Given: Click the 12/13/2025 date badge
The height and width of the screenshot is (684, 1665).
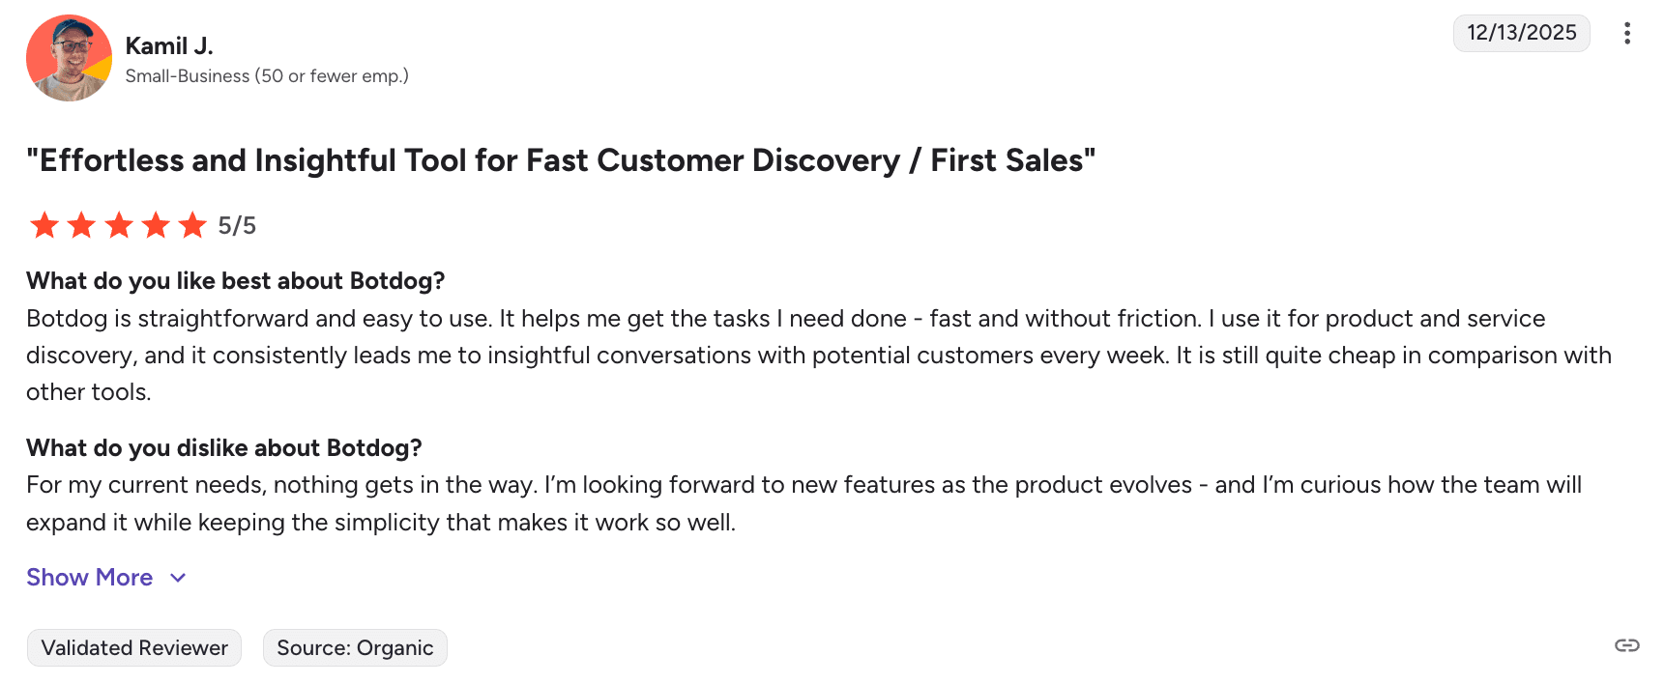Looking at the screenshot, I should click(1521, 33).
